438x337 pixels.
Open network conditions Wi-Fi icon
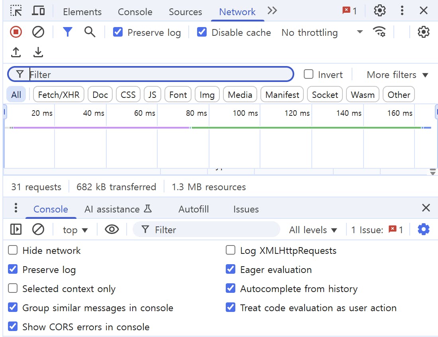click(379, 32)
